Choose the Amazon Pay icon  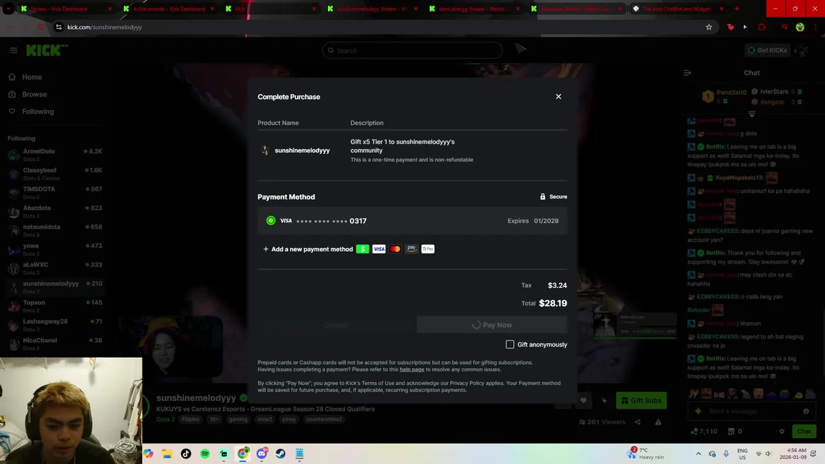(411, 249)
